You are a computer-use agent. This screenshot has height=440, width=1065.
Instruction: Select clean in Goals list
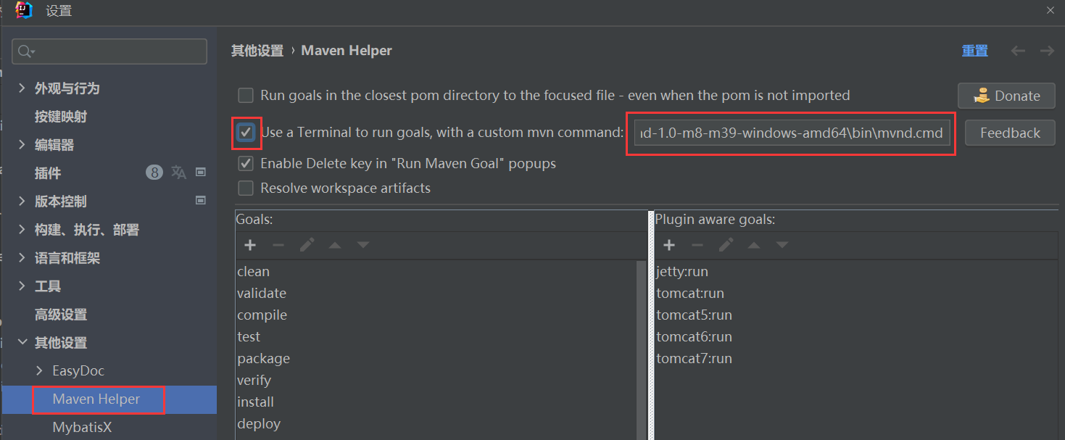pyautogui.click(x=253, y=272)
